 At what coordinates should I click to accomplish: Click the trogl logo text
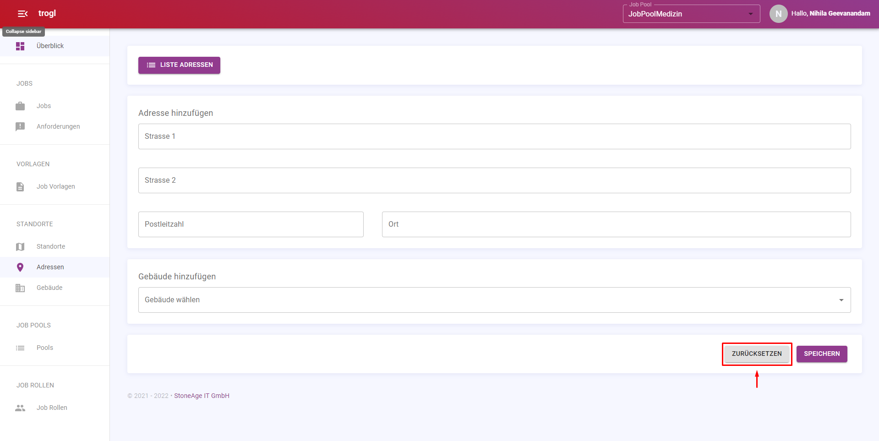point(47,13)
